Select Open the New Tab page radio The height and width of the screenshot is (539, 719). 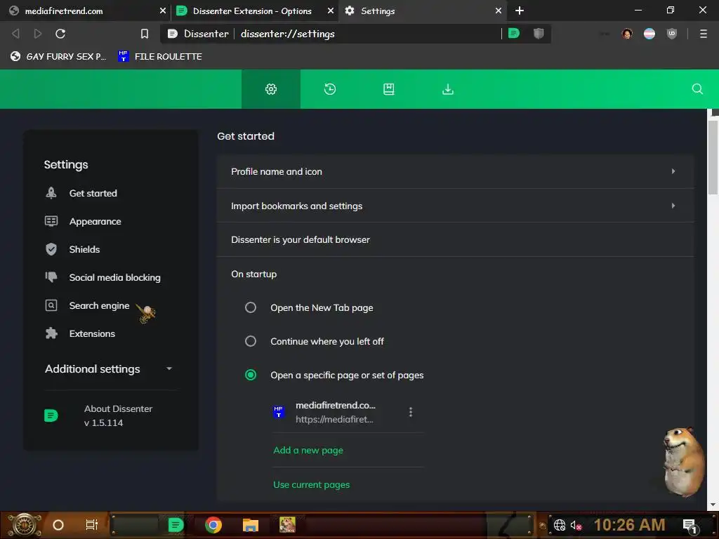click(251, 307)
